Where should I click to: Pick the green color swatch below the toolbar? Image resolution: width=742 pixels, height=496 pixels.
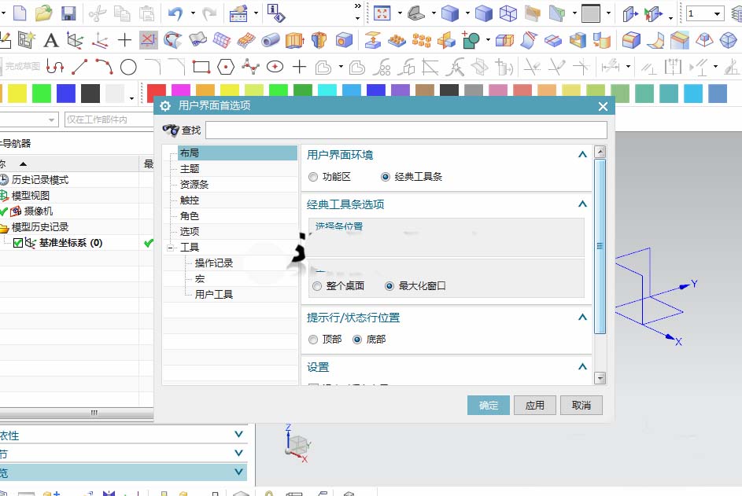[x=42, y=93]
